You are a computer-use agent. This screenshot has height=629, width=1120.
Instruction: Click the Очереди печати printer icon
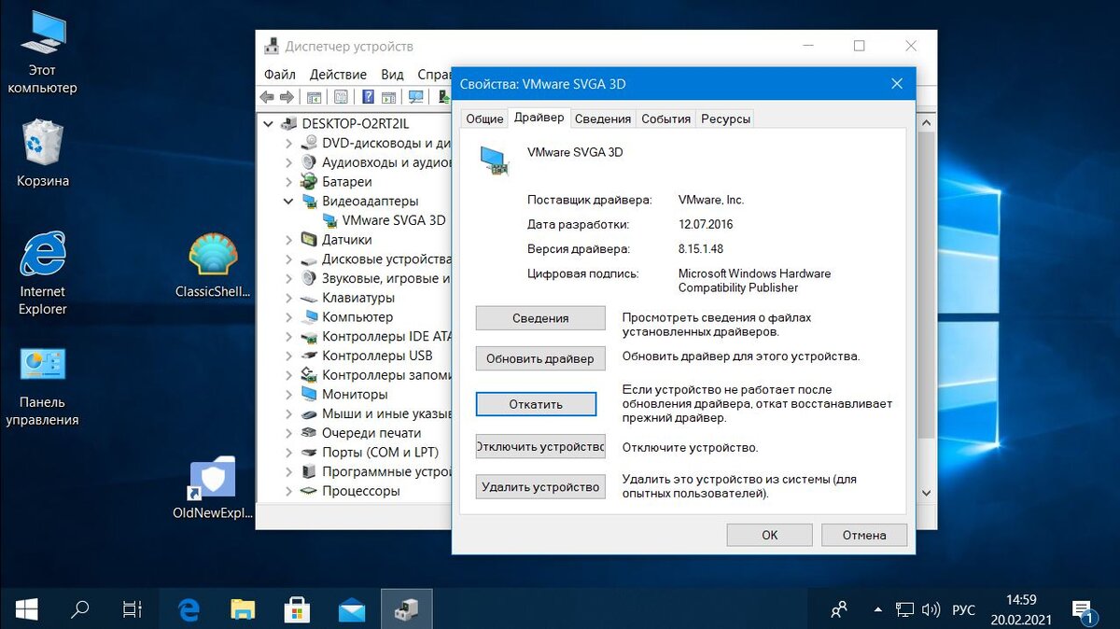click(x=310, y=433)
